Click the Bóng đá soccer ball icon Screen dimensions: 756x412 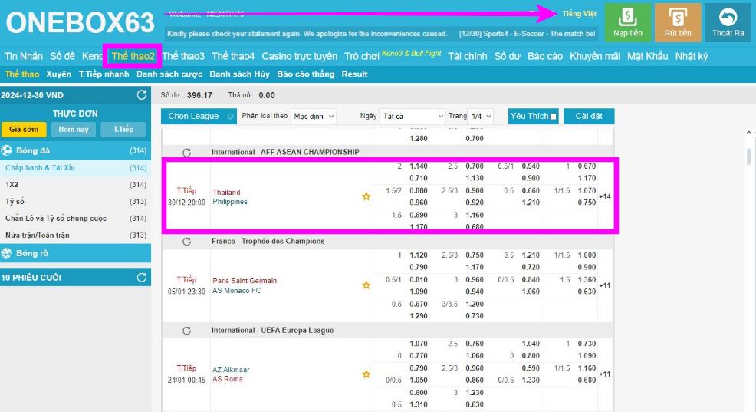pos(7,150)
